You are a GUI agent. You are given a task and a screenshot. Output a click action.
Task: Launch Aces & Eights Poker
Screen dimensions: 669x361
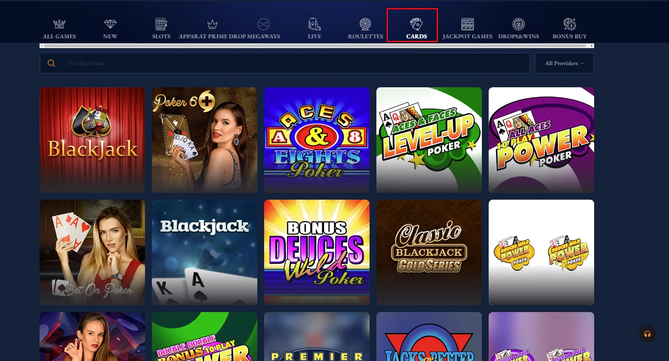pyautogui.click(x=317, y=140)
